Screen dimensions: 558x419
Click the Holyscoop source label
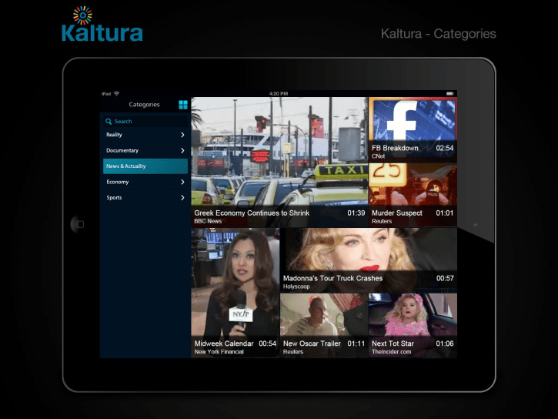coord(296,287)
